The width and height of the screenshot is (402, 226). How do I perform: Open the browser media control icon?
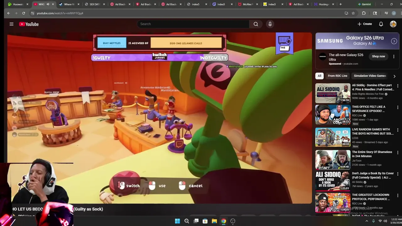pos(386,13)
